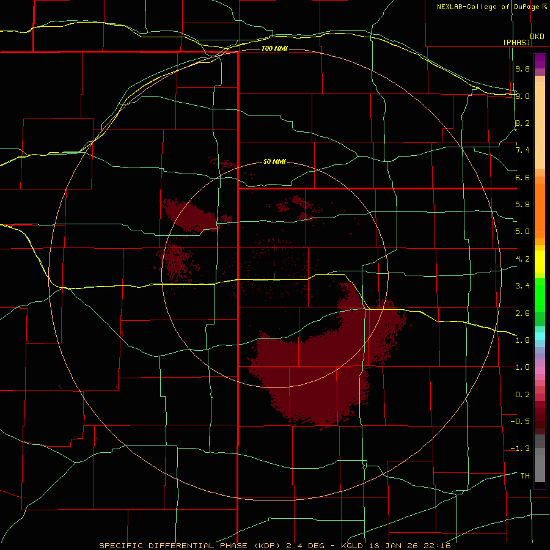Click the TH threshold label on legend
550x550 pixels.
[525, 475]
